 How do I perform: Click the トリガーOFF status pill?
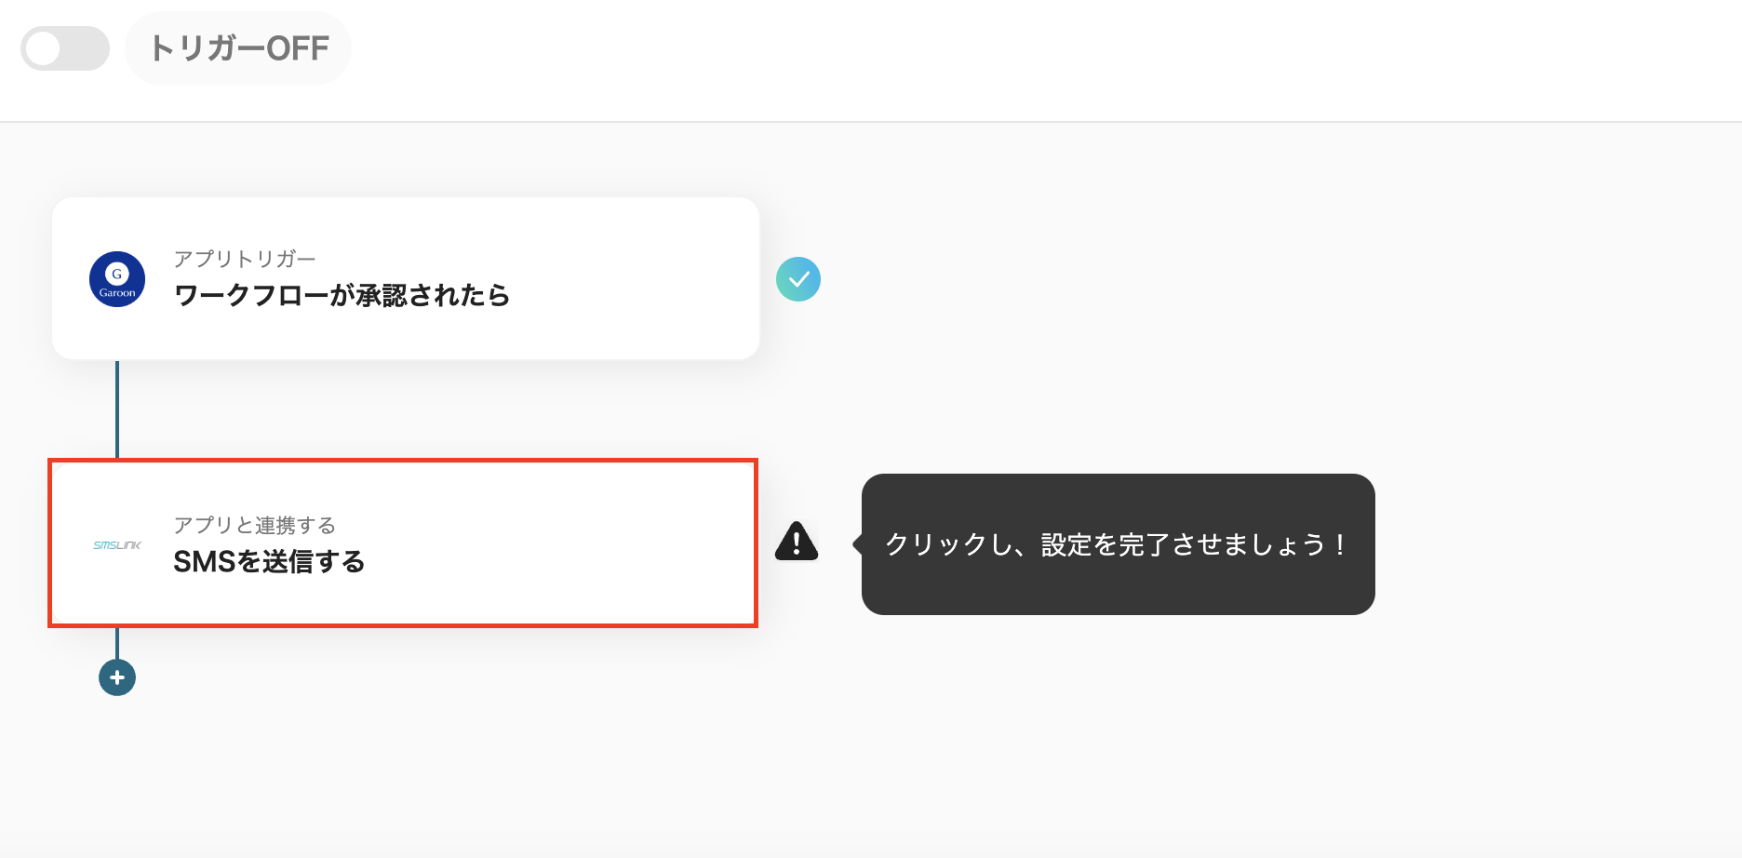pos(238,47)
